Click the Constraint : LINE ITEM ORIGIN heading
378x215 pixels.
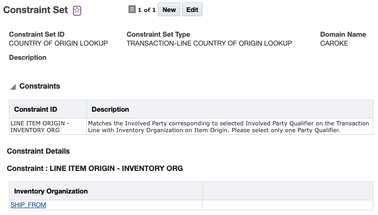click(95, 168)
